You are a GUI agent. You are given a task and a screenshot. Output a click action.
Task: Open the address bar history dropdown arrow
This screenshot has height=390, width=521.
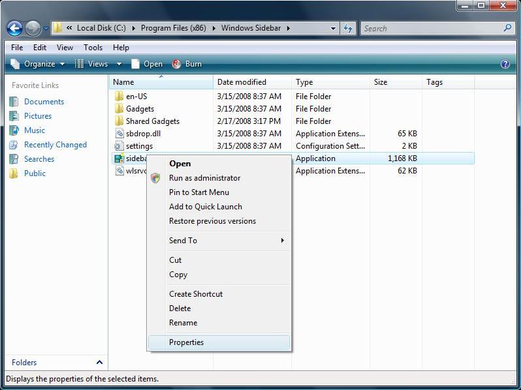pyautogui.click(x=333, y=29)
